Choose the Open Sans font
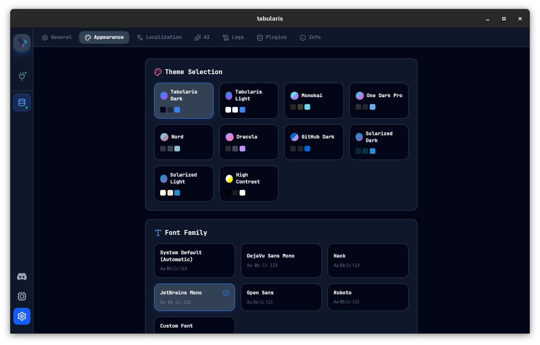Screen dimensions: 540x345 [281, 297]
